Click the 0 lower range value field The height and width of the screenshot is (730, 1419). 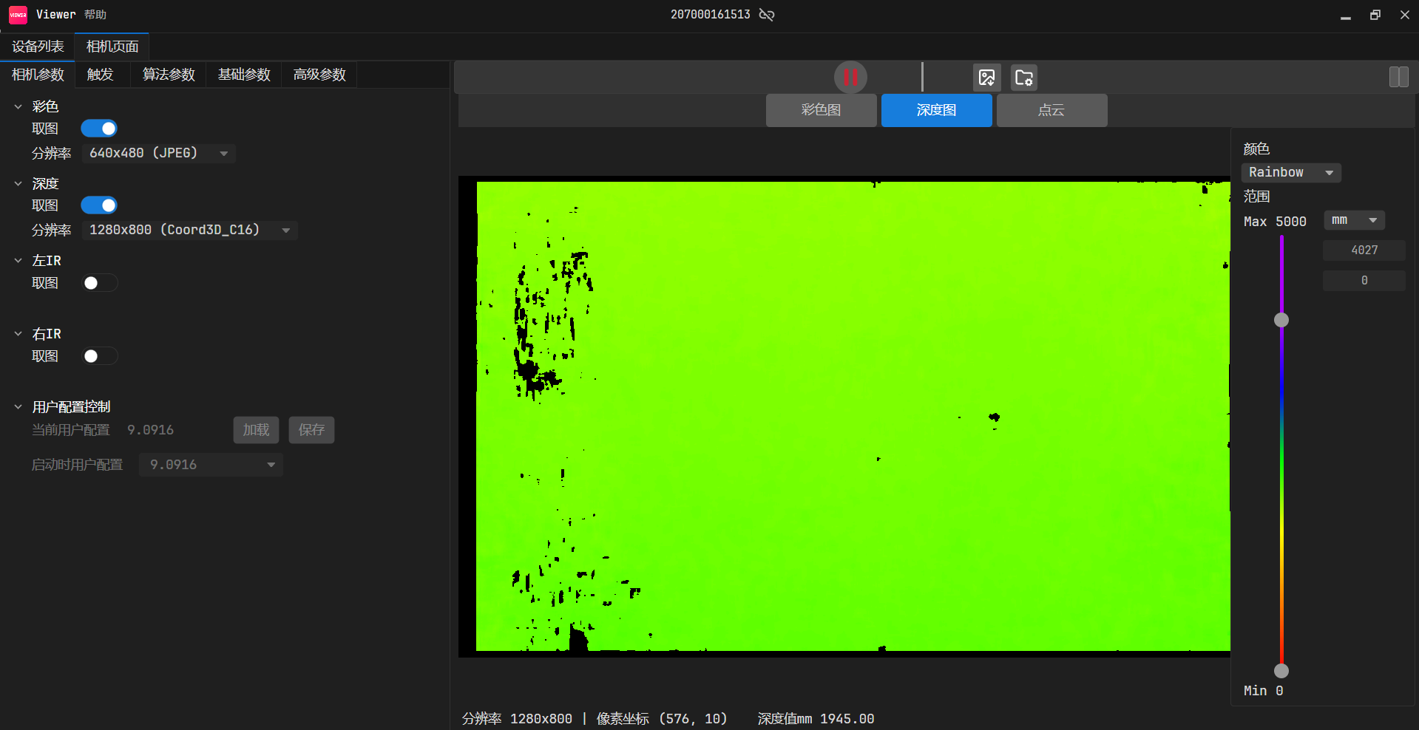(x=1364, y=281)
